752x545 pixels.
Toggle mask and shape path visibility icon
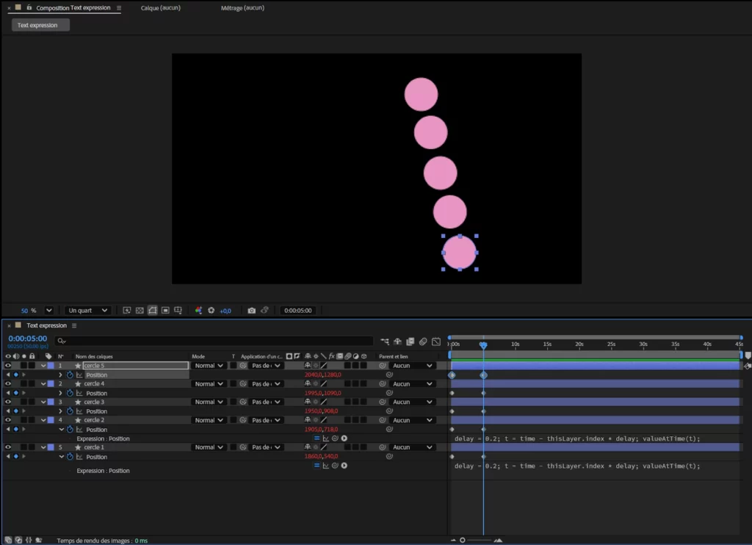click(153, 311)
